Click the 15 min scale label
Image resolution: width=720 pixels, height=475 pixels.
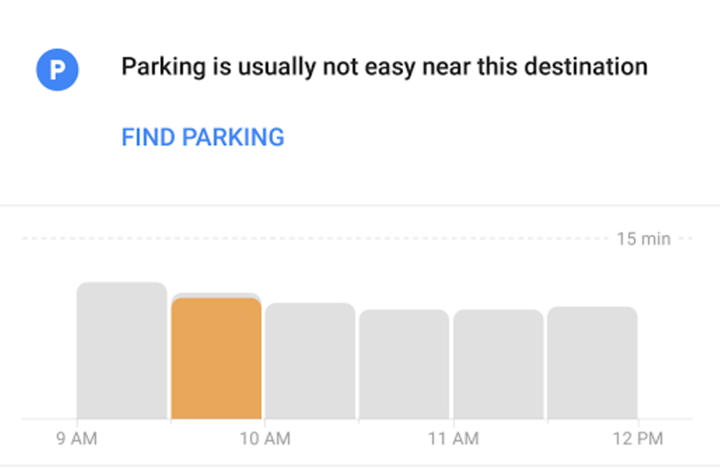pyautogui.click(x=643, y=238)
